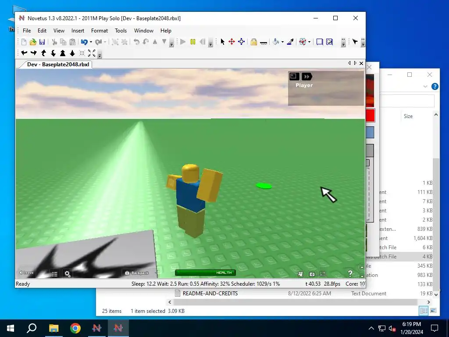Click the New file toolbar icon
The width and height of the screenshot is (449, 337).
pyautogui.click(x=24, y=42)
